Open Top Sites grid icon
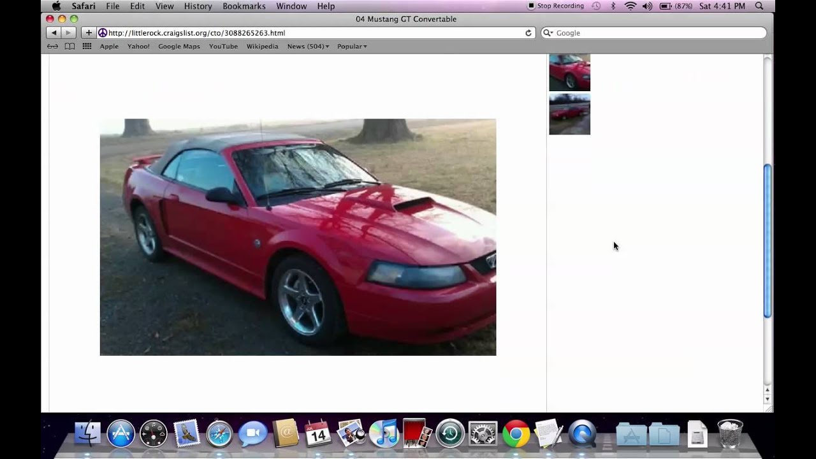 [87, 46]
